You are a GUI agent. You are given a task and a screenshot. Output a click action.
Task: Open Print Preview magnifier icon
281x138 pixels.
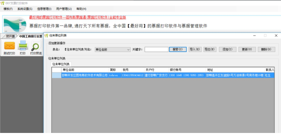[36, 46]
